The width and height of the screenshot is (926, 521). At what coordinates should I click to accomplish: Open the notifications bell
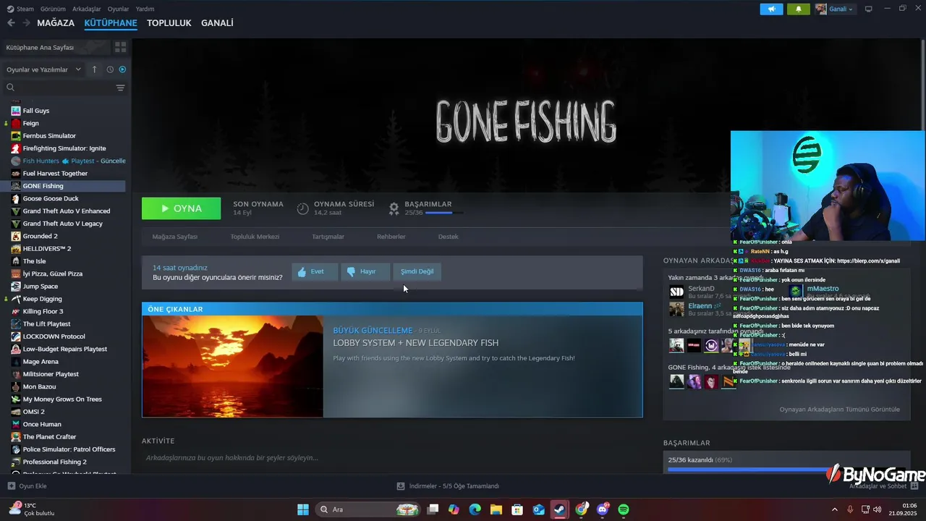[x=799, y=9]
